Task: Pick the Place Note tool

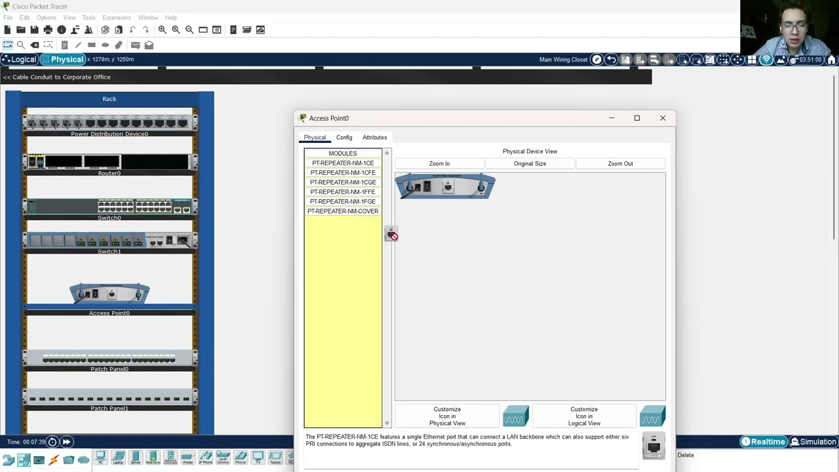Action: (x=64, y=45)
